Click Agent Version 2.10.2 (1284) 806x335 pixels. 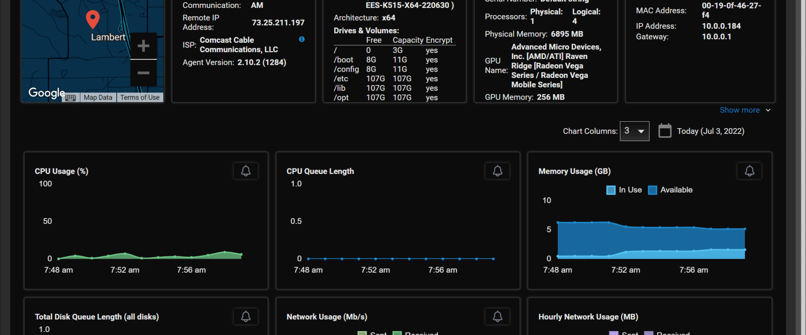click(262, 62)
